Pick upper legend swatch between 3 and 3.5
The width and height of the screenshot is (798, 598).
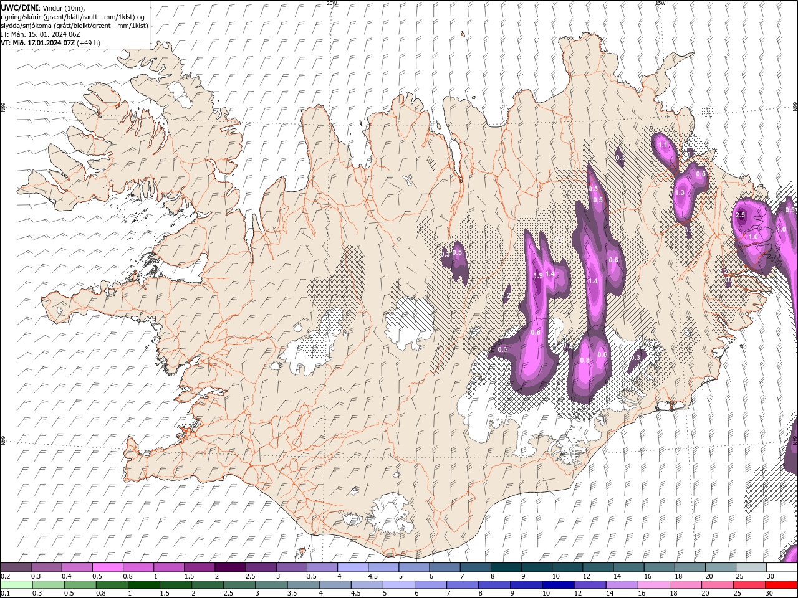click(x=291, y=567)
